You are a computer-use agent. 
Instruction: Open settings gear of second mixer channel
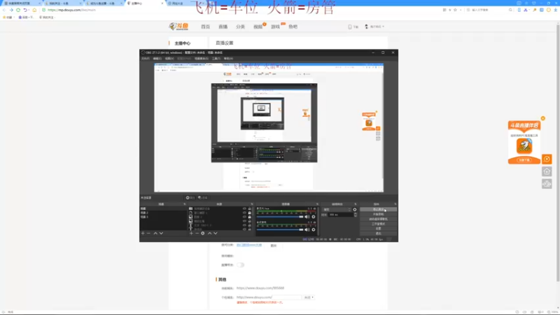(314, 230)
